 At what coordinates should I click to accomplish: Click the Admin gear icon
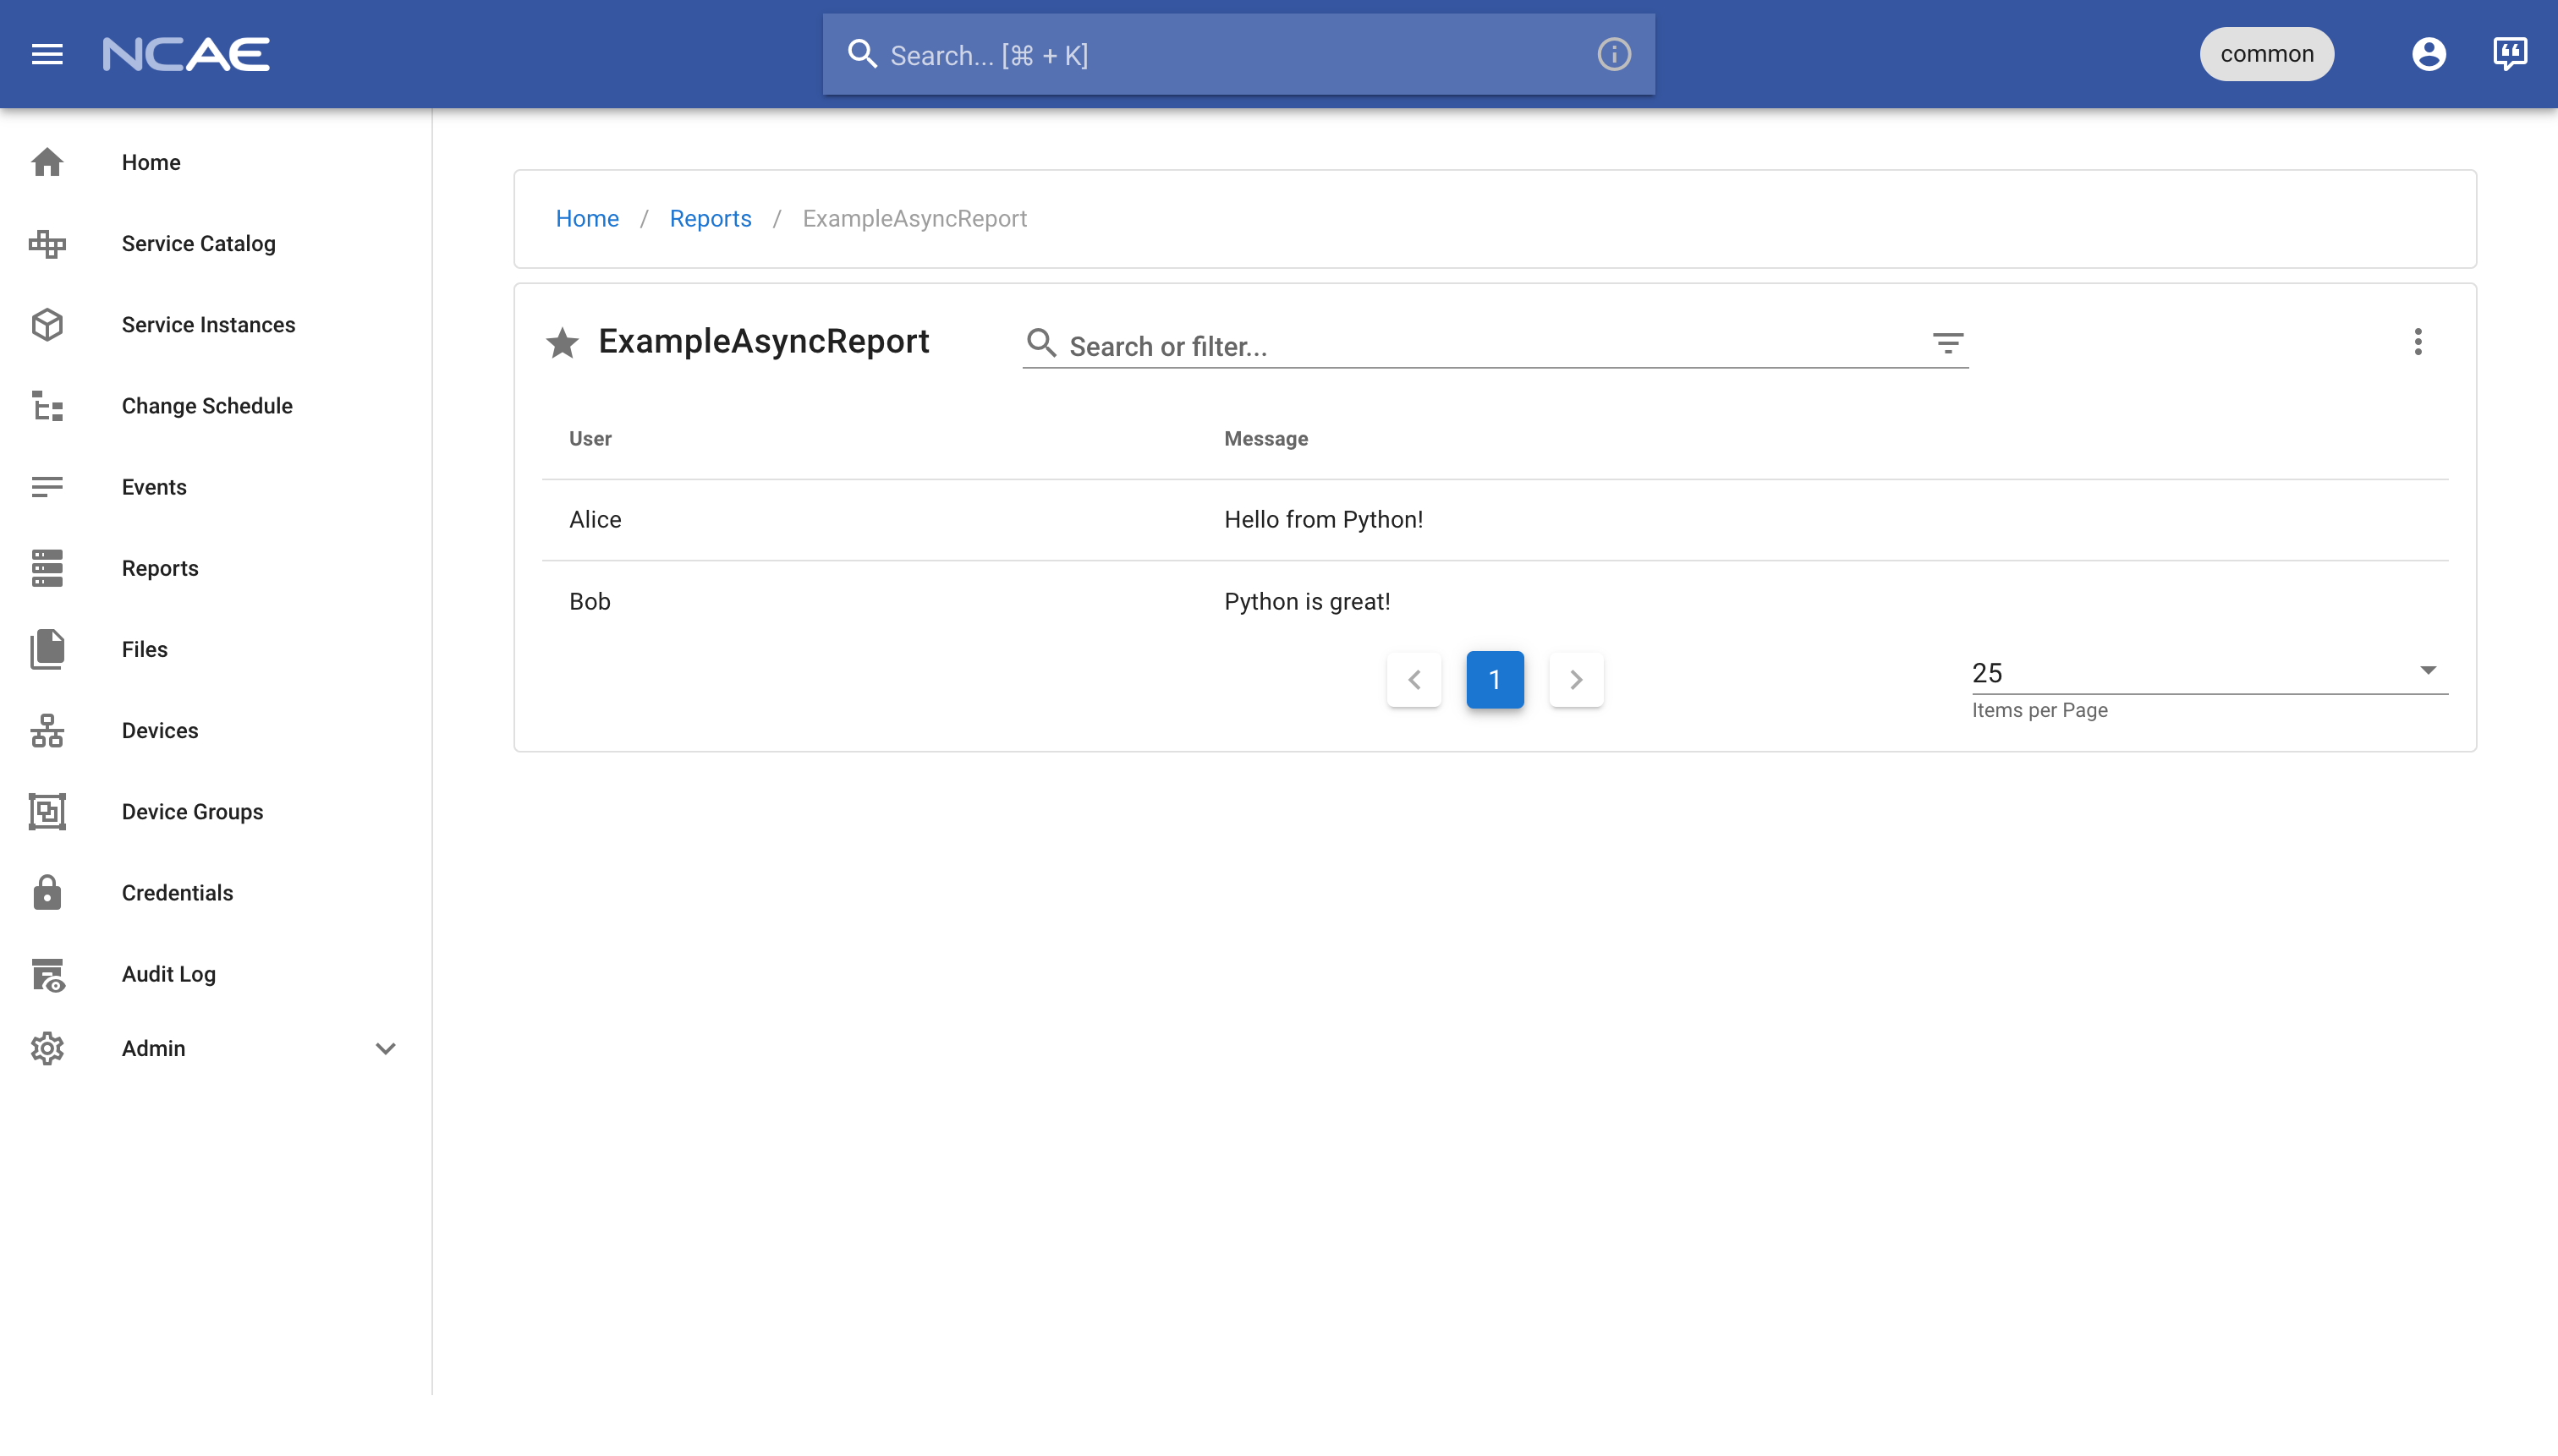pyautogui.click(x=47, y=1048)
